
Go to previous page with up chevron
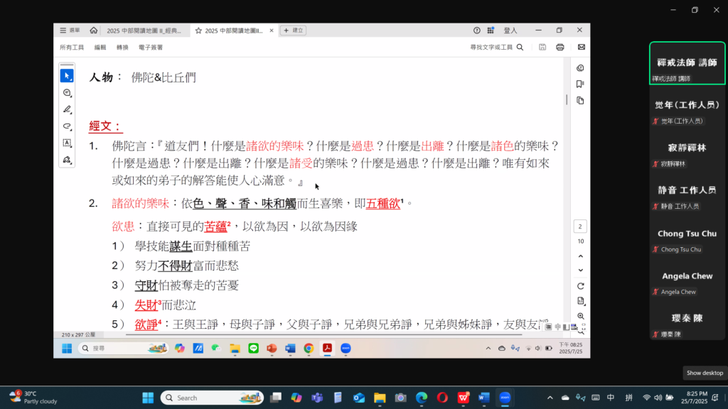(x=580, y=256)
